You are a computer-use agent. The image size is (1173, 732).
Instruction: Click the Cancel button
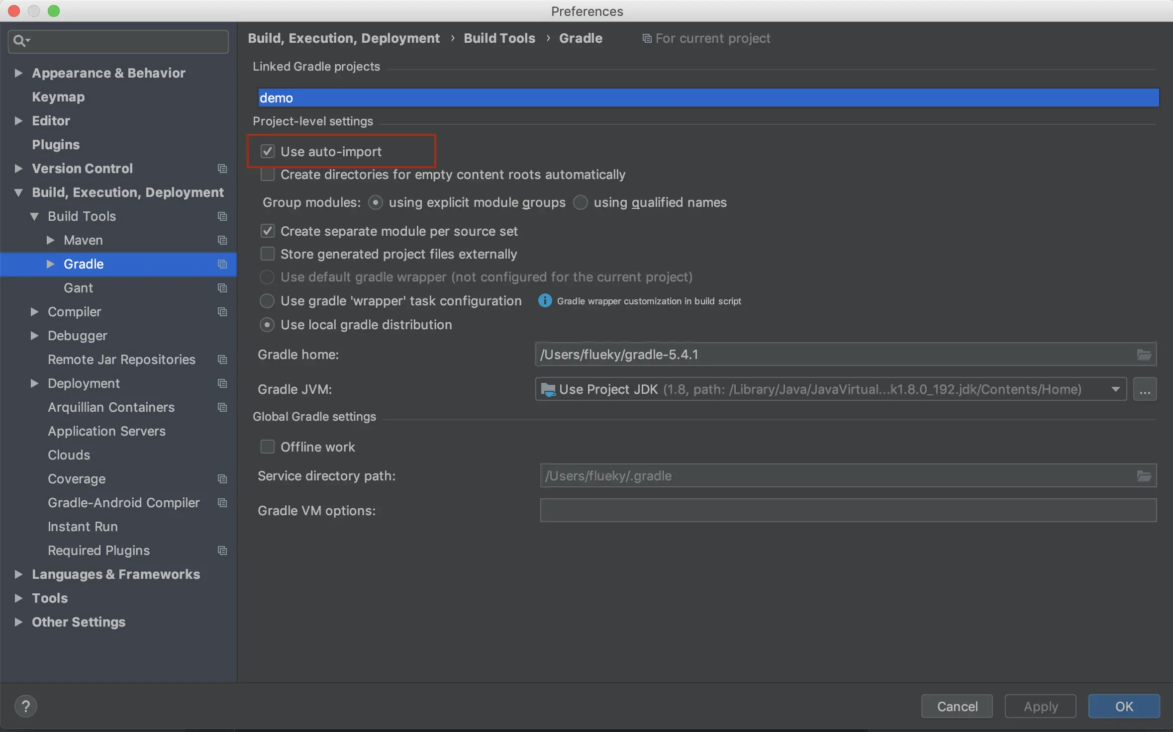(x=957, y=706)
